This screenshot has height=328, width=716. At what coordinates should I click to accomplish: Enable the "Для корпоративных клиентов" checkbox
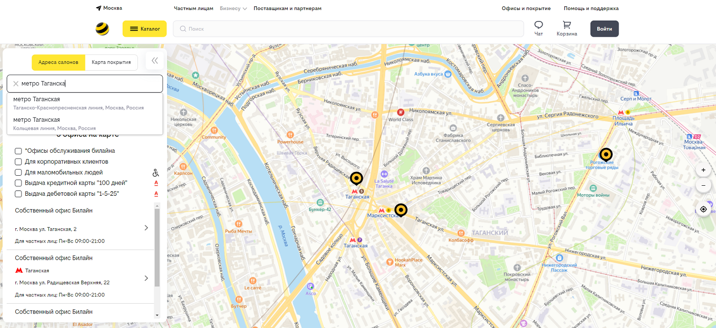(18, 162)
